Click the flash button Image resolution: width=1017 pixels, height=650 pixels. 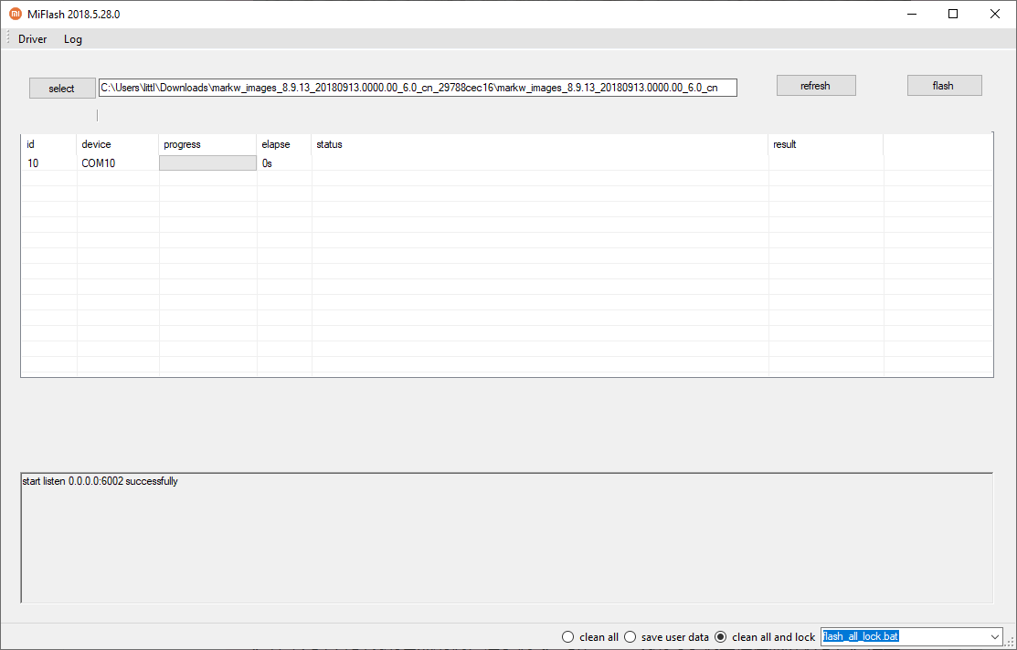944,86
